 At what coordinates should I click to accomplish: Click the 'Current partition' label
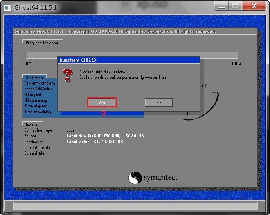(x=39, y=147)
